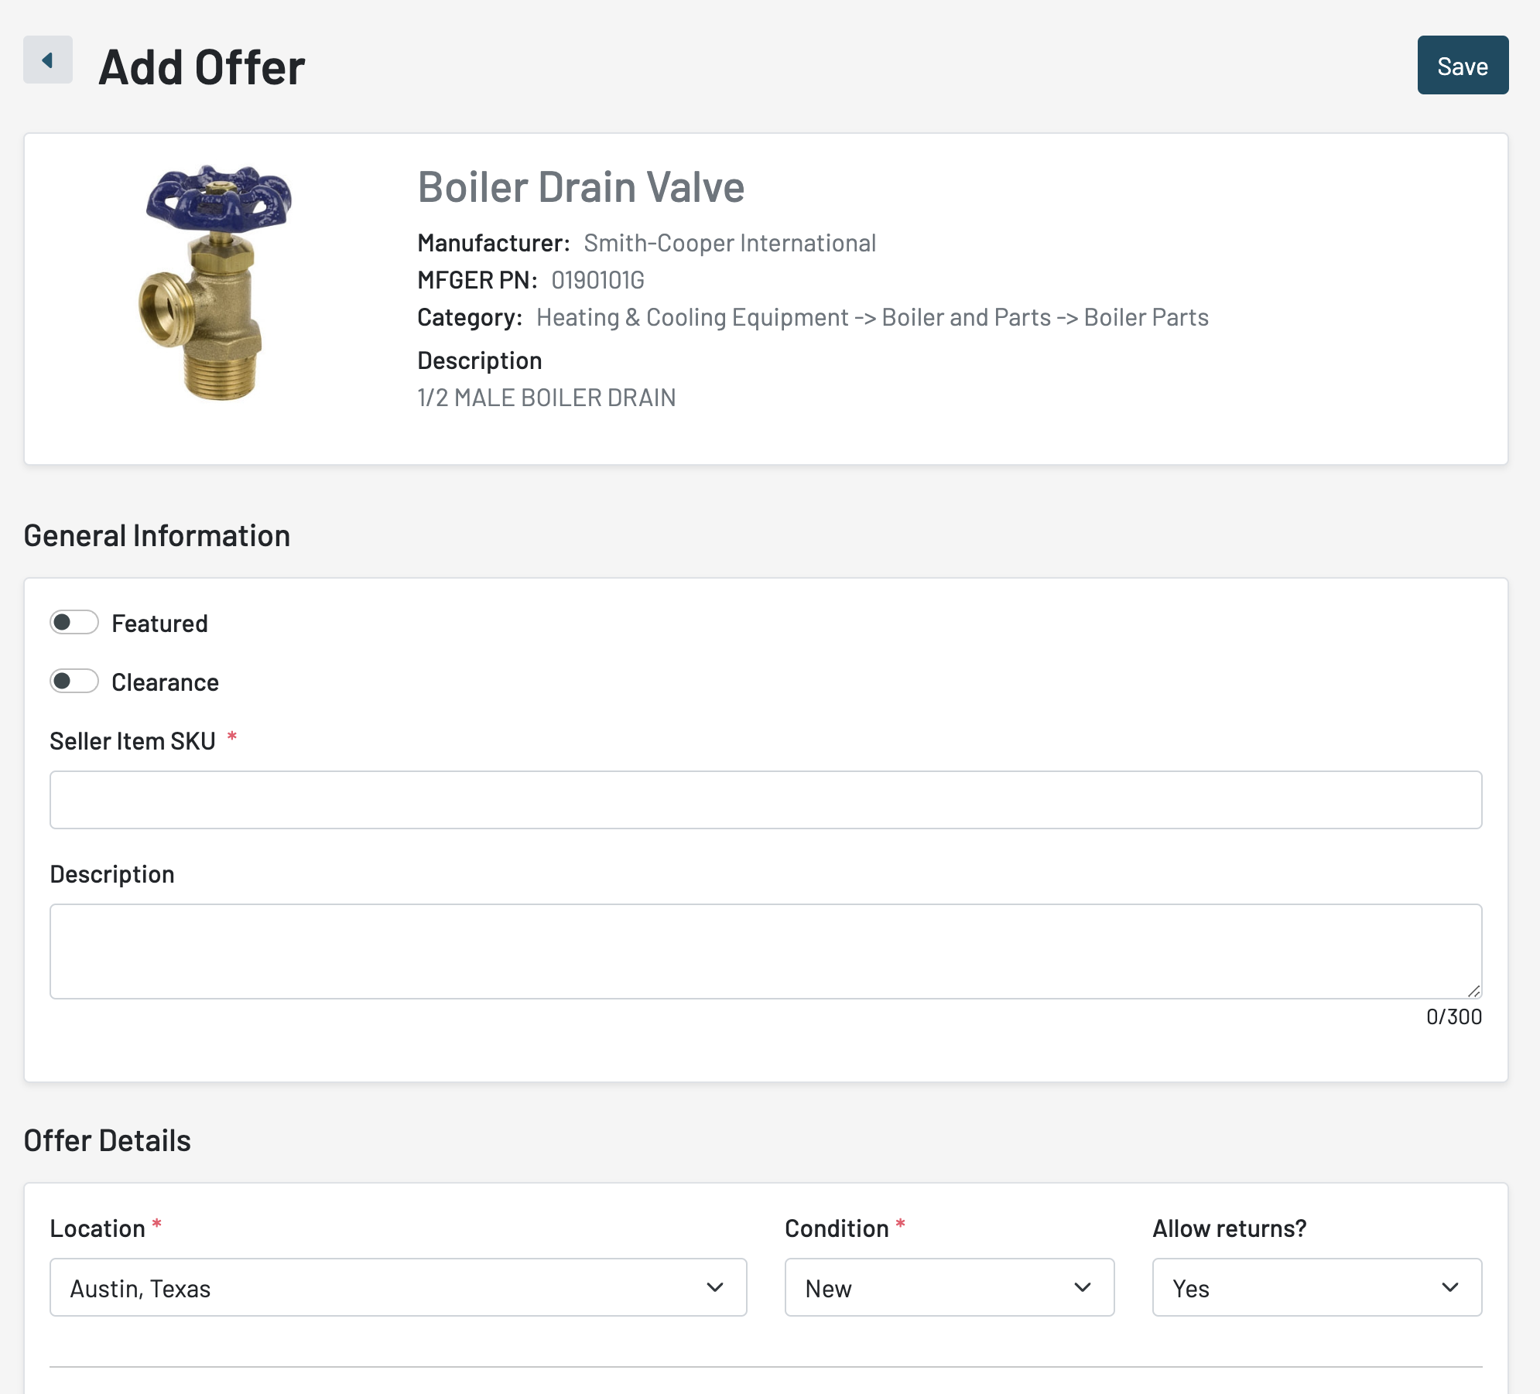Open the Location dropdown showing Austin, Texas

(398, 1288)
